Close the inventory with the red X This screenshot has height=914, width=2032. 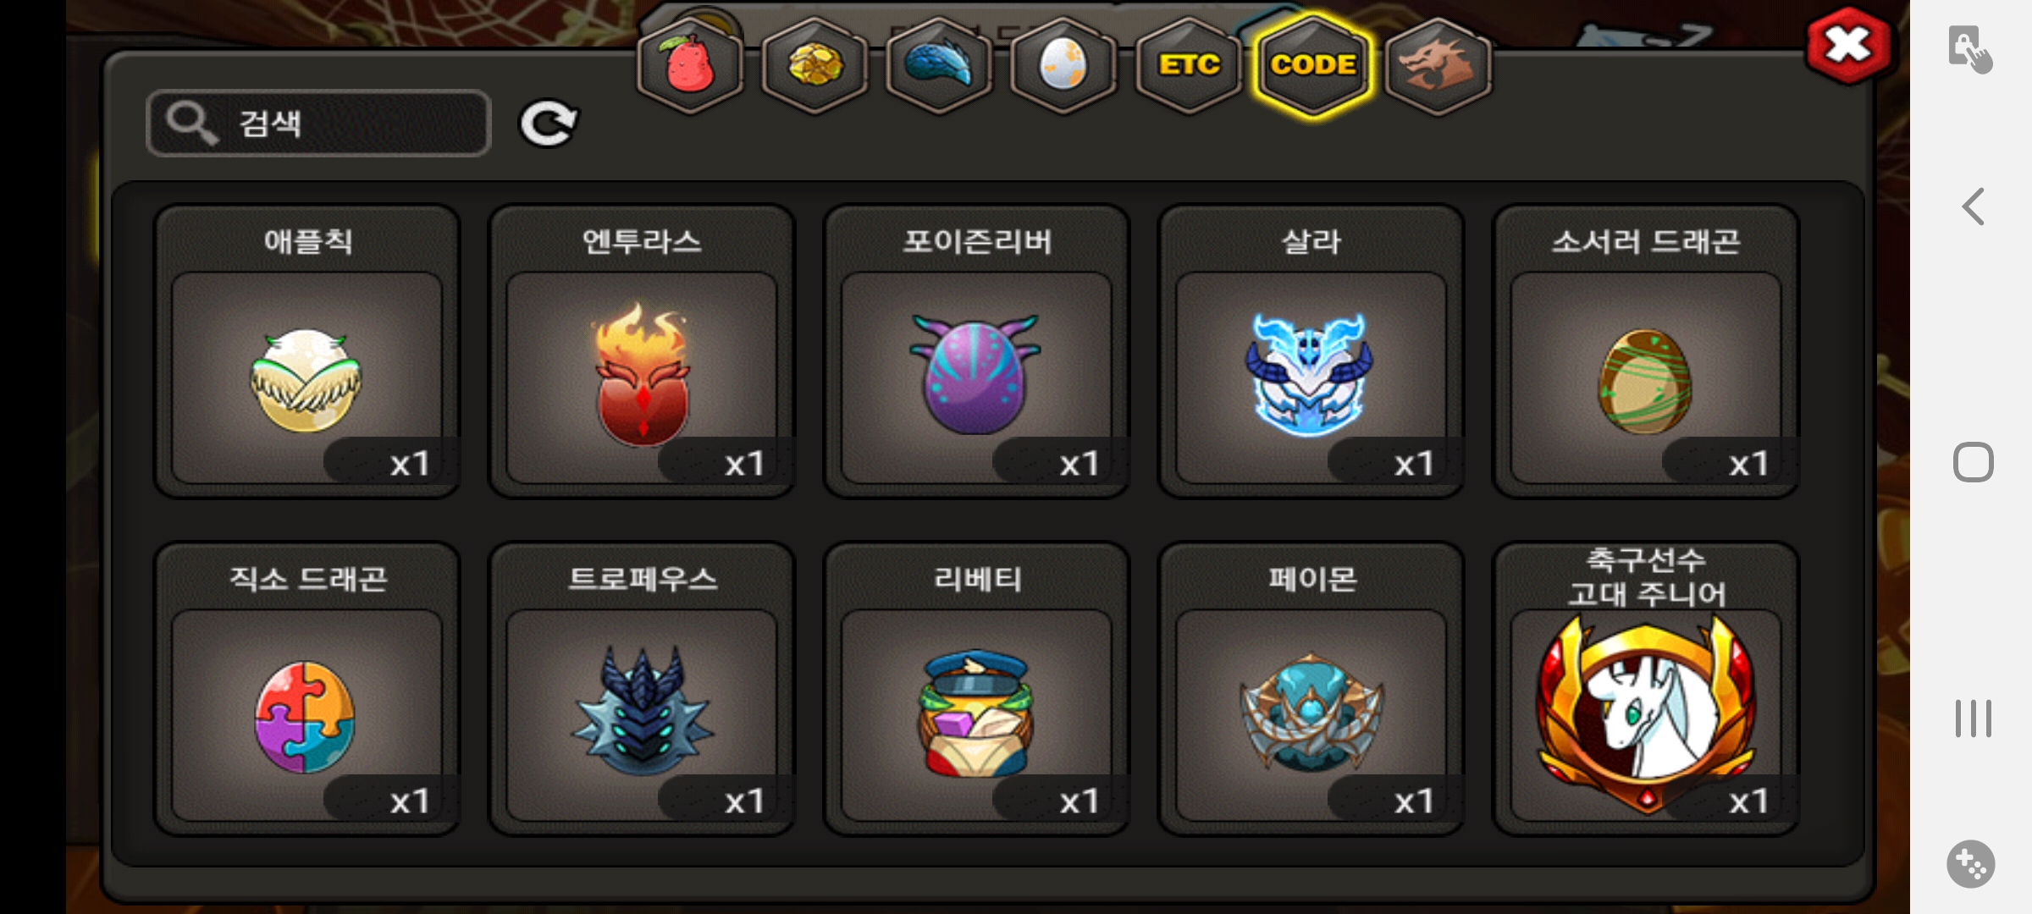pos(1849,46)
